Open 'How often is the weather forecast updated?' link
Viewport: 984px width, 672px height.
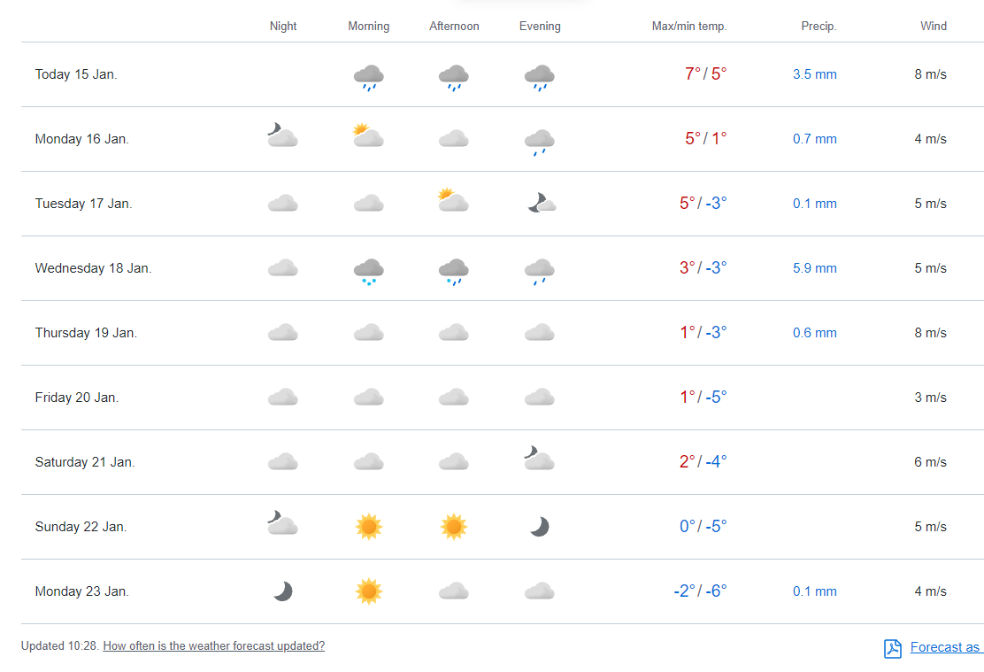(x=214, y=646)
